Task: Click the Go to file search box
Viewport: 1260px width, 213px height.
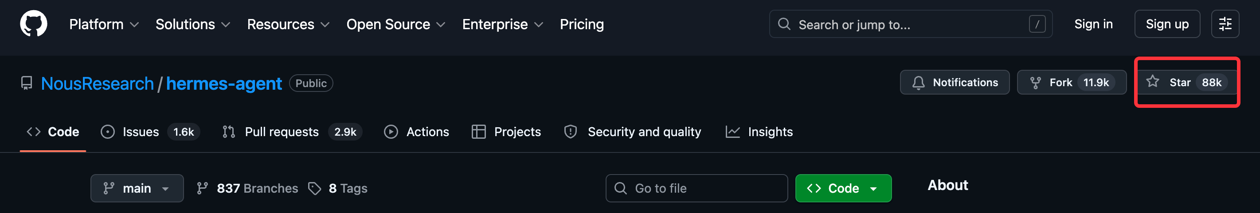Action: coord(696,188)
